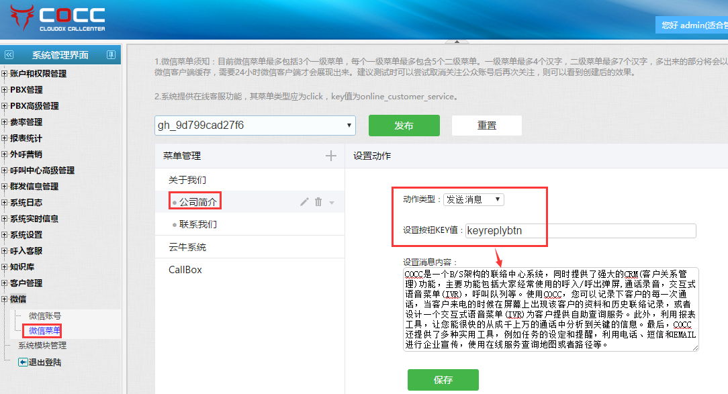Image resolution: width=728 pixels, height=394 pixels.
Task: Click the pencil edit icon for 公司简介
Action: pyautogui.click(x=304, y=202)
